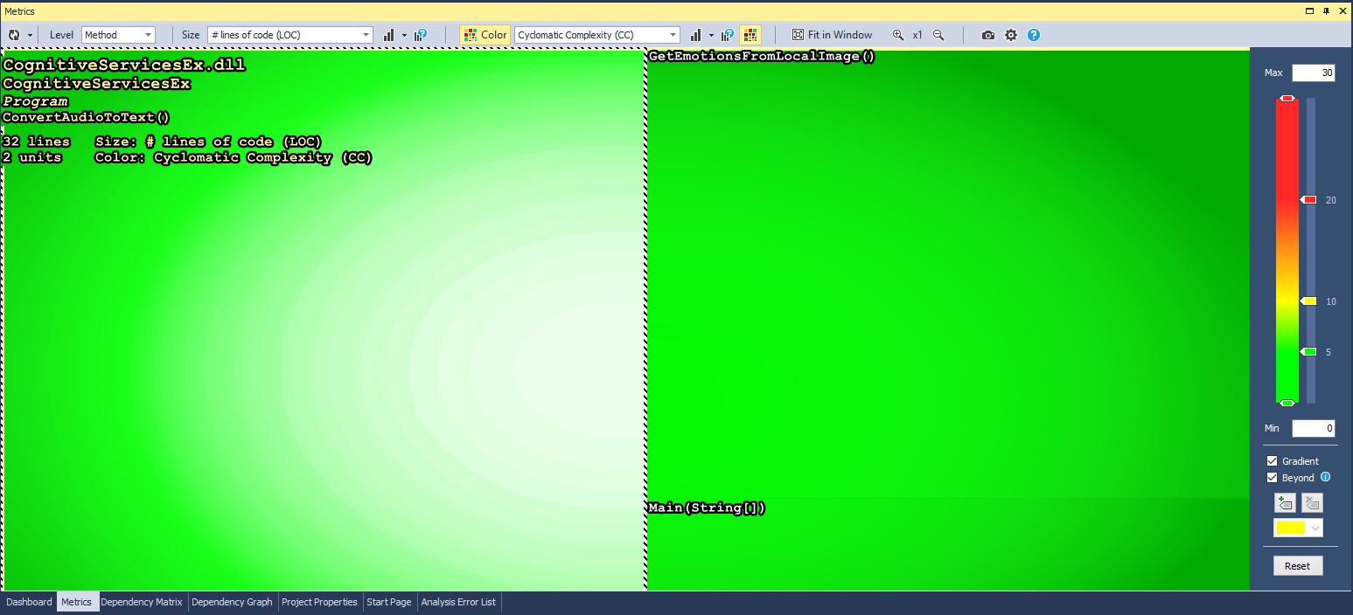This screenshot has height=615, width=1353.
Task: Click the top red Max slider handle
Action: pos(1287,99)
